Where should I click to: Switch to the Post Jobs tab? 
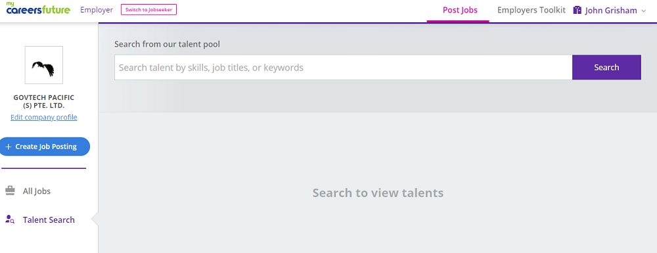pyautogui.click(x=460, y=11)
